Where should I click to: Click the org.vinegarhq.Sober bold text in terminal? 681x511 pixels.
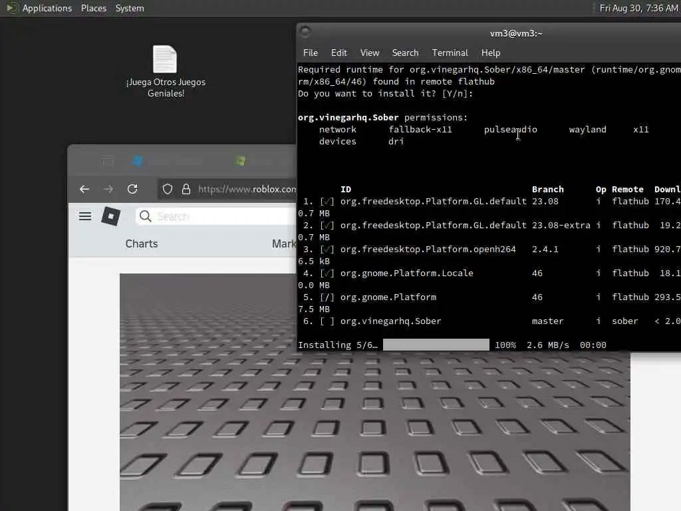coord(348,117)
